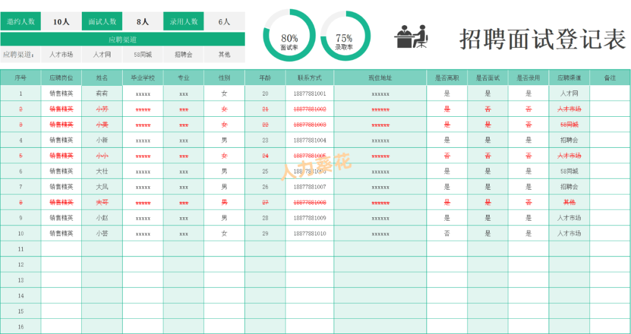
Task: Click the 是否面试 column header
Action: pyautogui.click(x=488, y=78)
